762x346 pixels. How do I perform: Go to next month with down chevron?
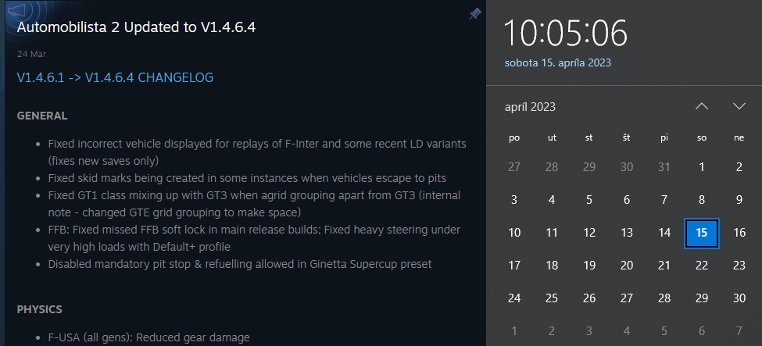[x=739, y=106]
